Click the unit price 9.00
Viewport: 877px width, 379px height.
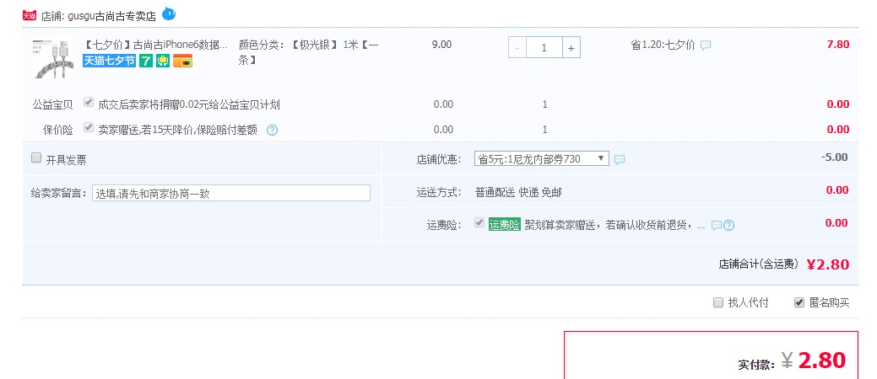[x=441, y=45]
